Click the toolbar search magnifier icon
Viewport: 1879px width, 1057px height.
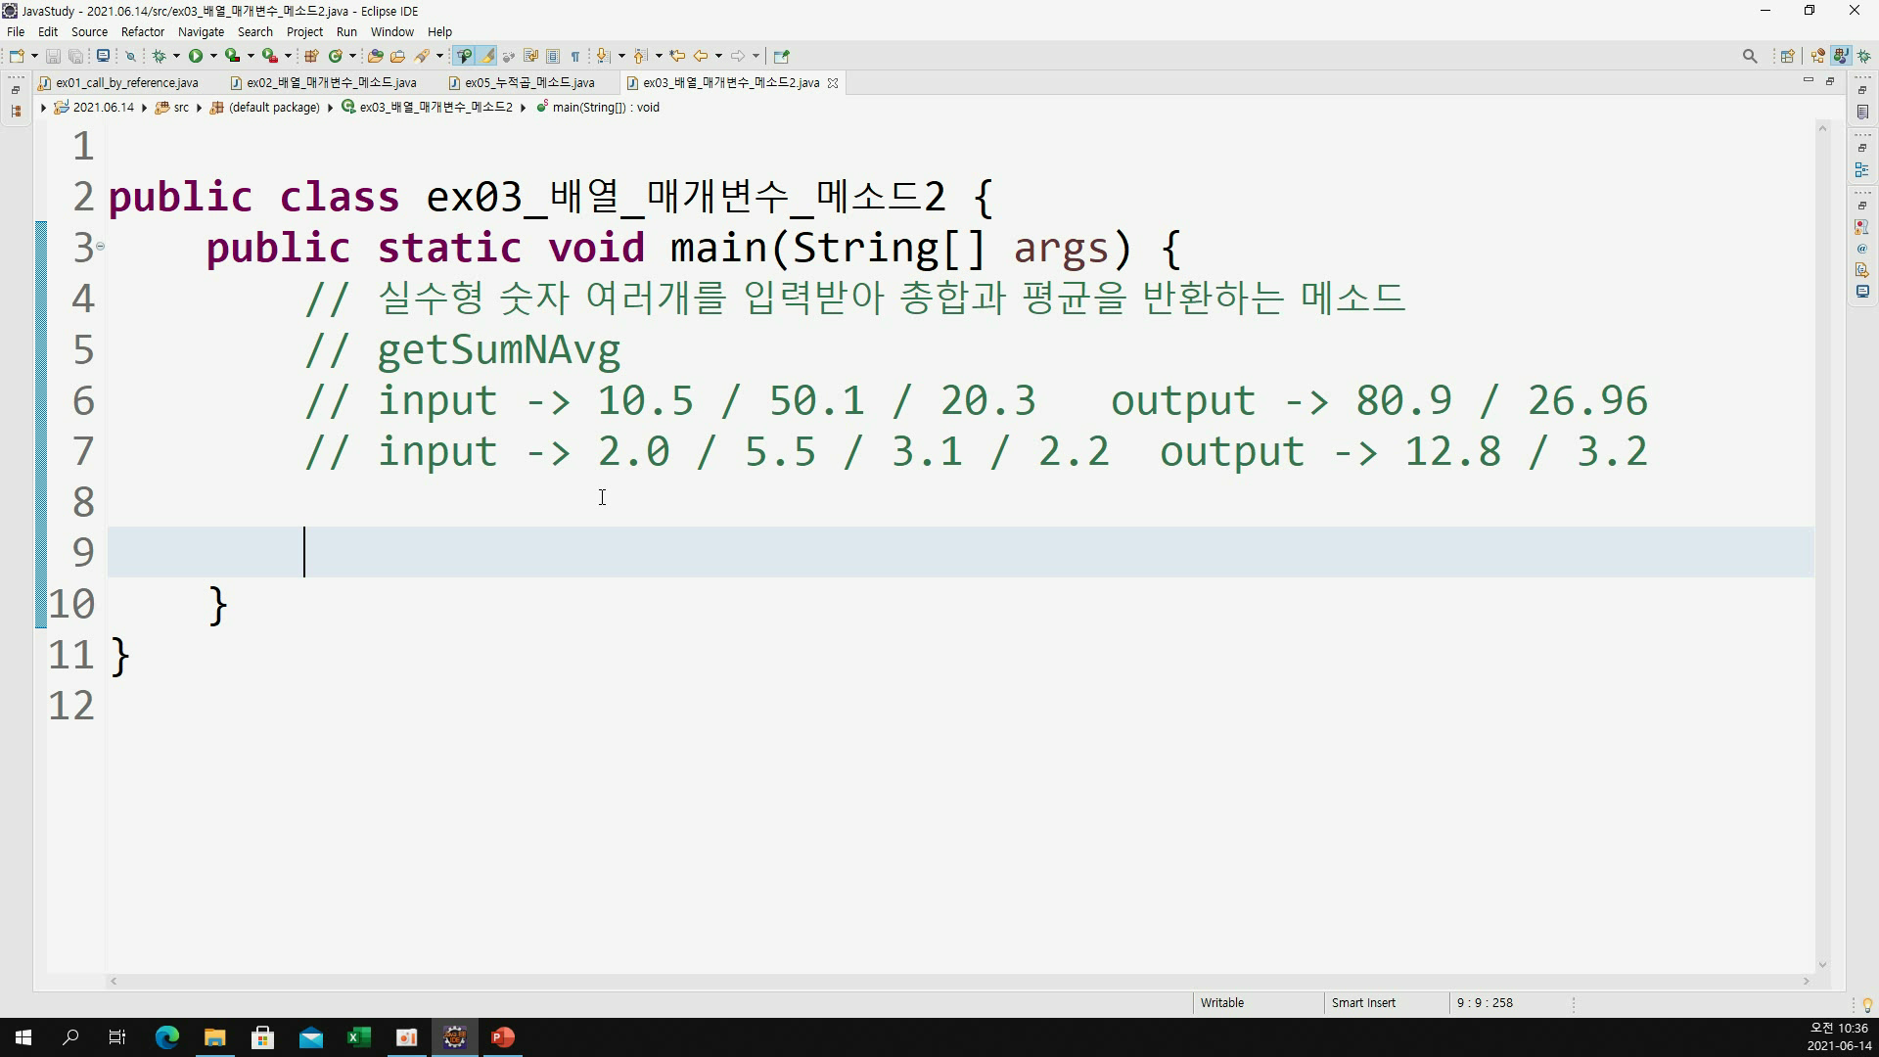coord(1750,56)
